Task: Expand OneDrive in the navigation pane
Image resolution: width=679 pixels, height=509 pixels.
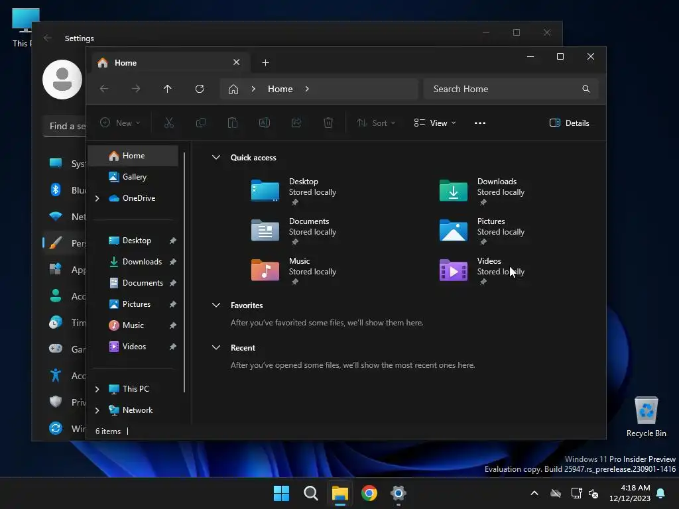Action: 97,198
